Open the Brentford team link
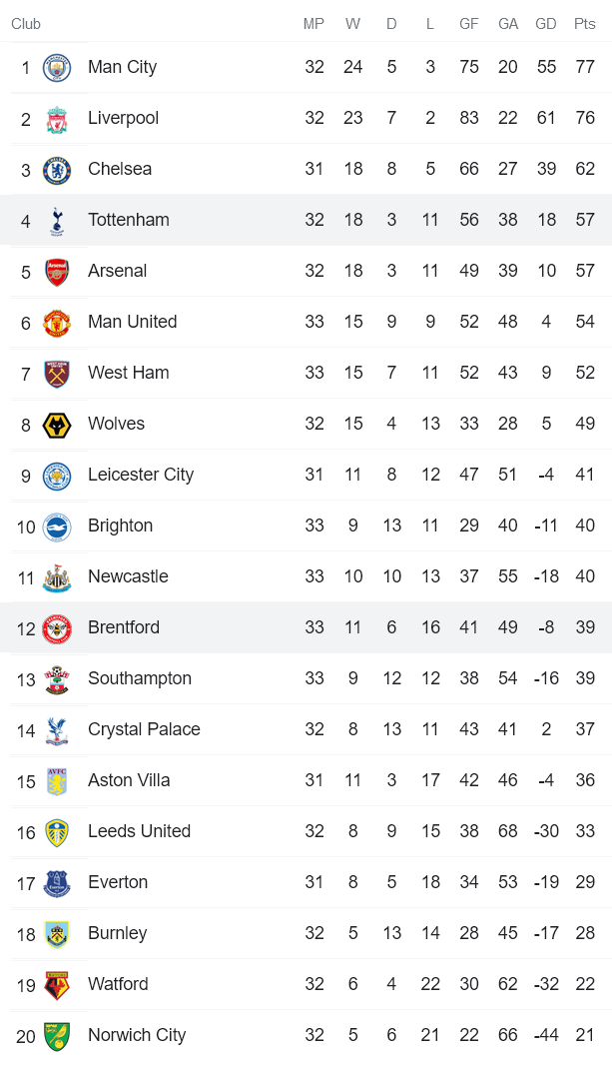The image size is (612, 1067). click(x=123, y=627)
